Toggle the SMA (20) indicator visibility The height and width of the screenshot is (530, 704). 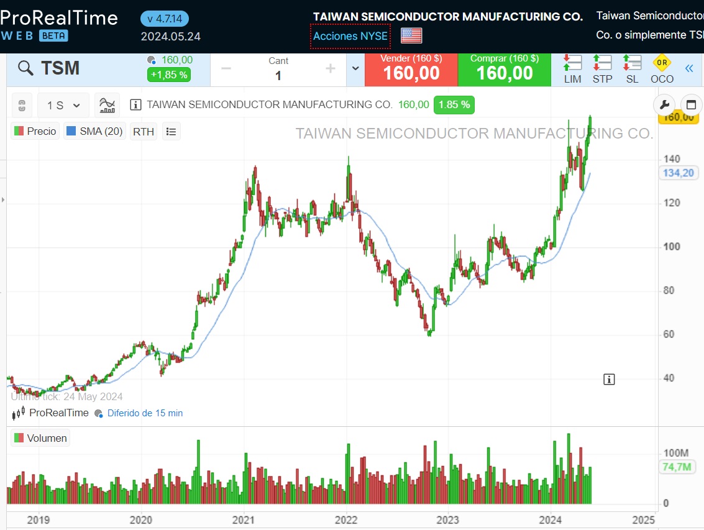94,131
